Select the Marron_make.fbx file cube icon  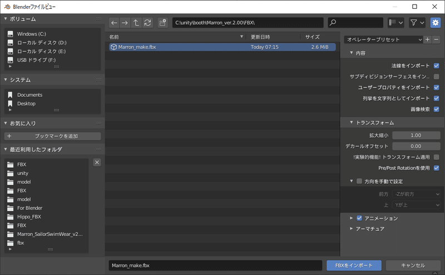[114, 47]
